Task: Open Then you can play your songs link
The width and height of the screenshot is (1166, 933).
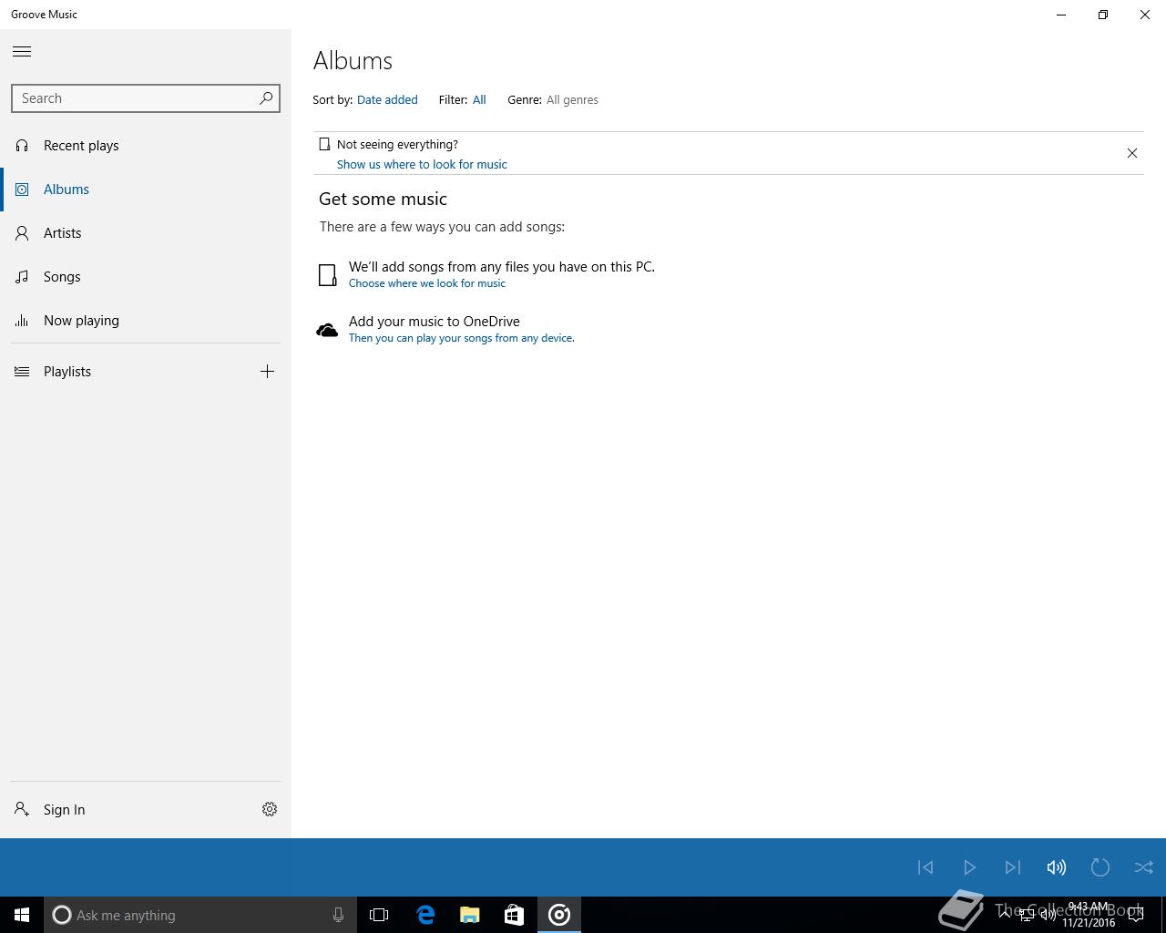Action: pos(462,338)
